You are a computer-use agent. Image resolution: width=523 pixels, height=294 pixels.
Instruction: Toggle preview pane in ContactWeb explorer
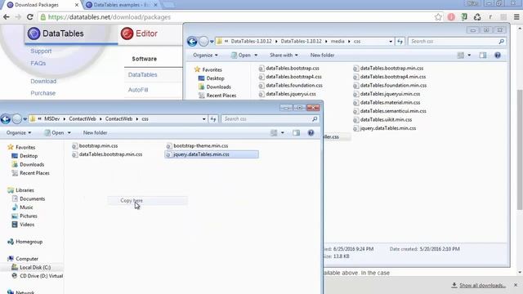(296, 133)
